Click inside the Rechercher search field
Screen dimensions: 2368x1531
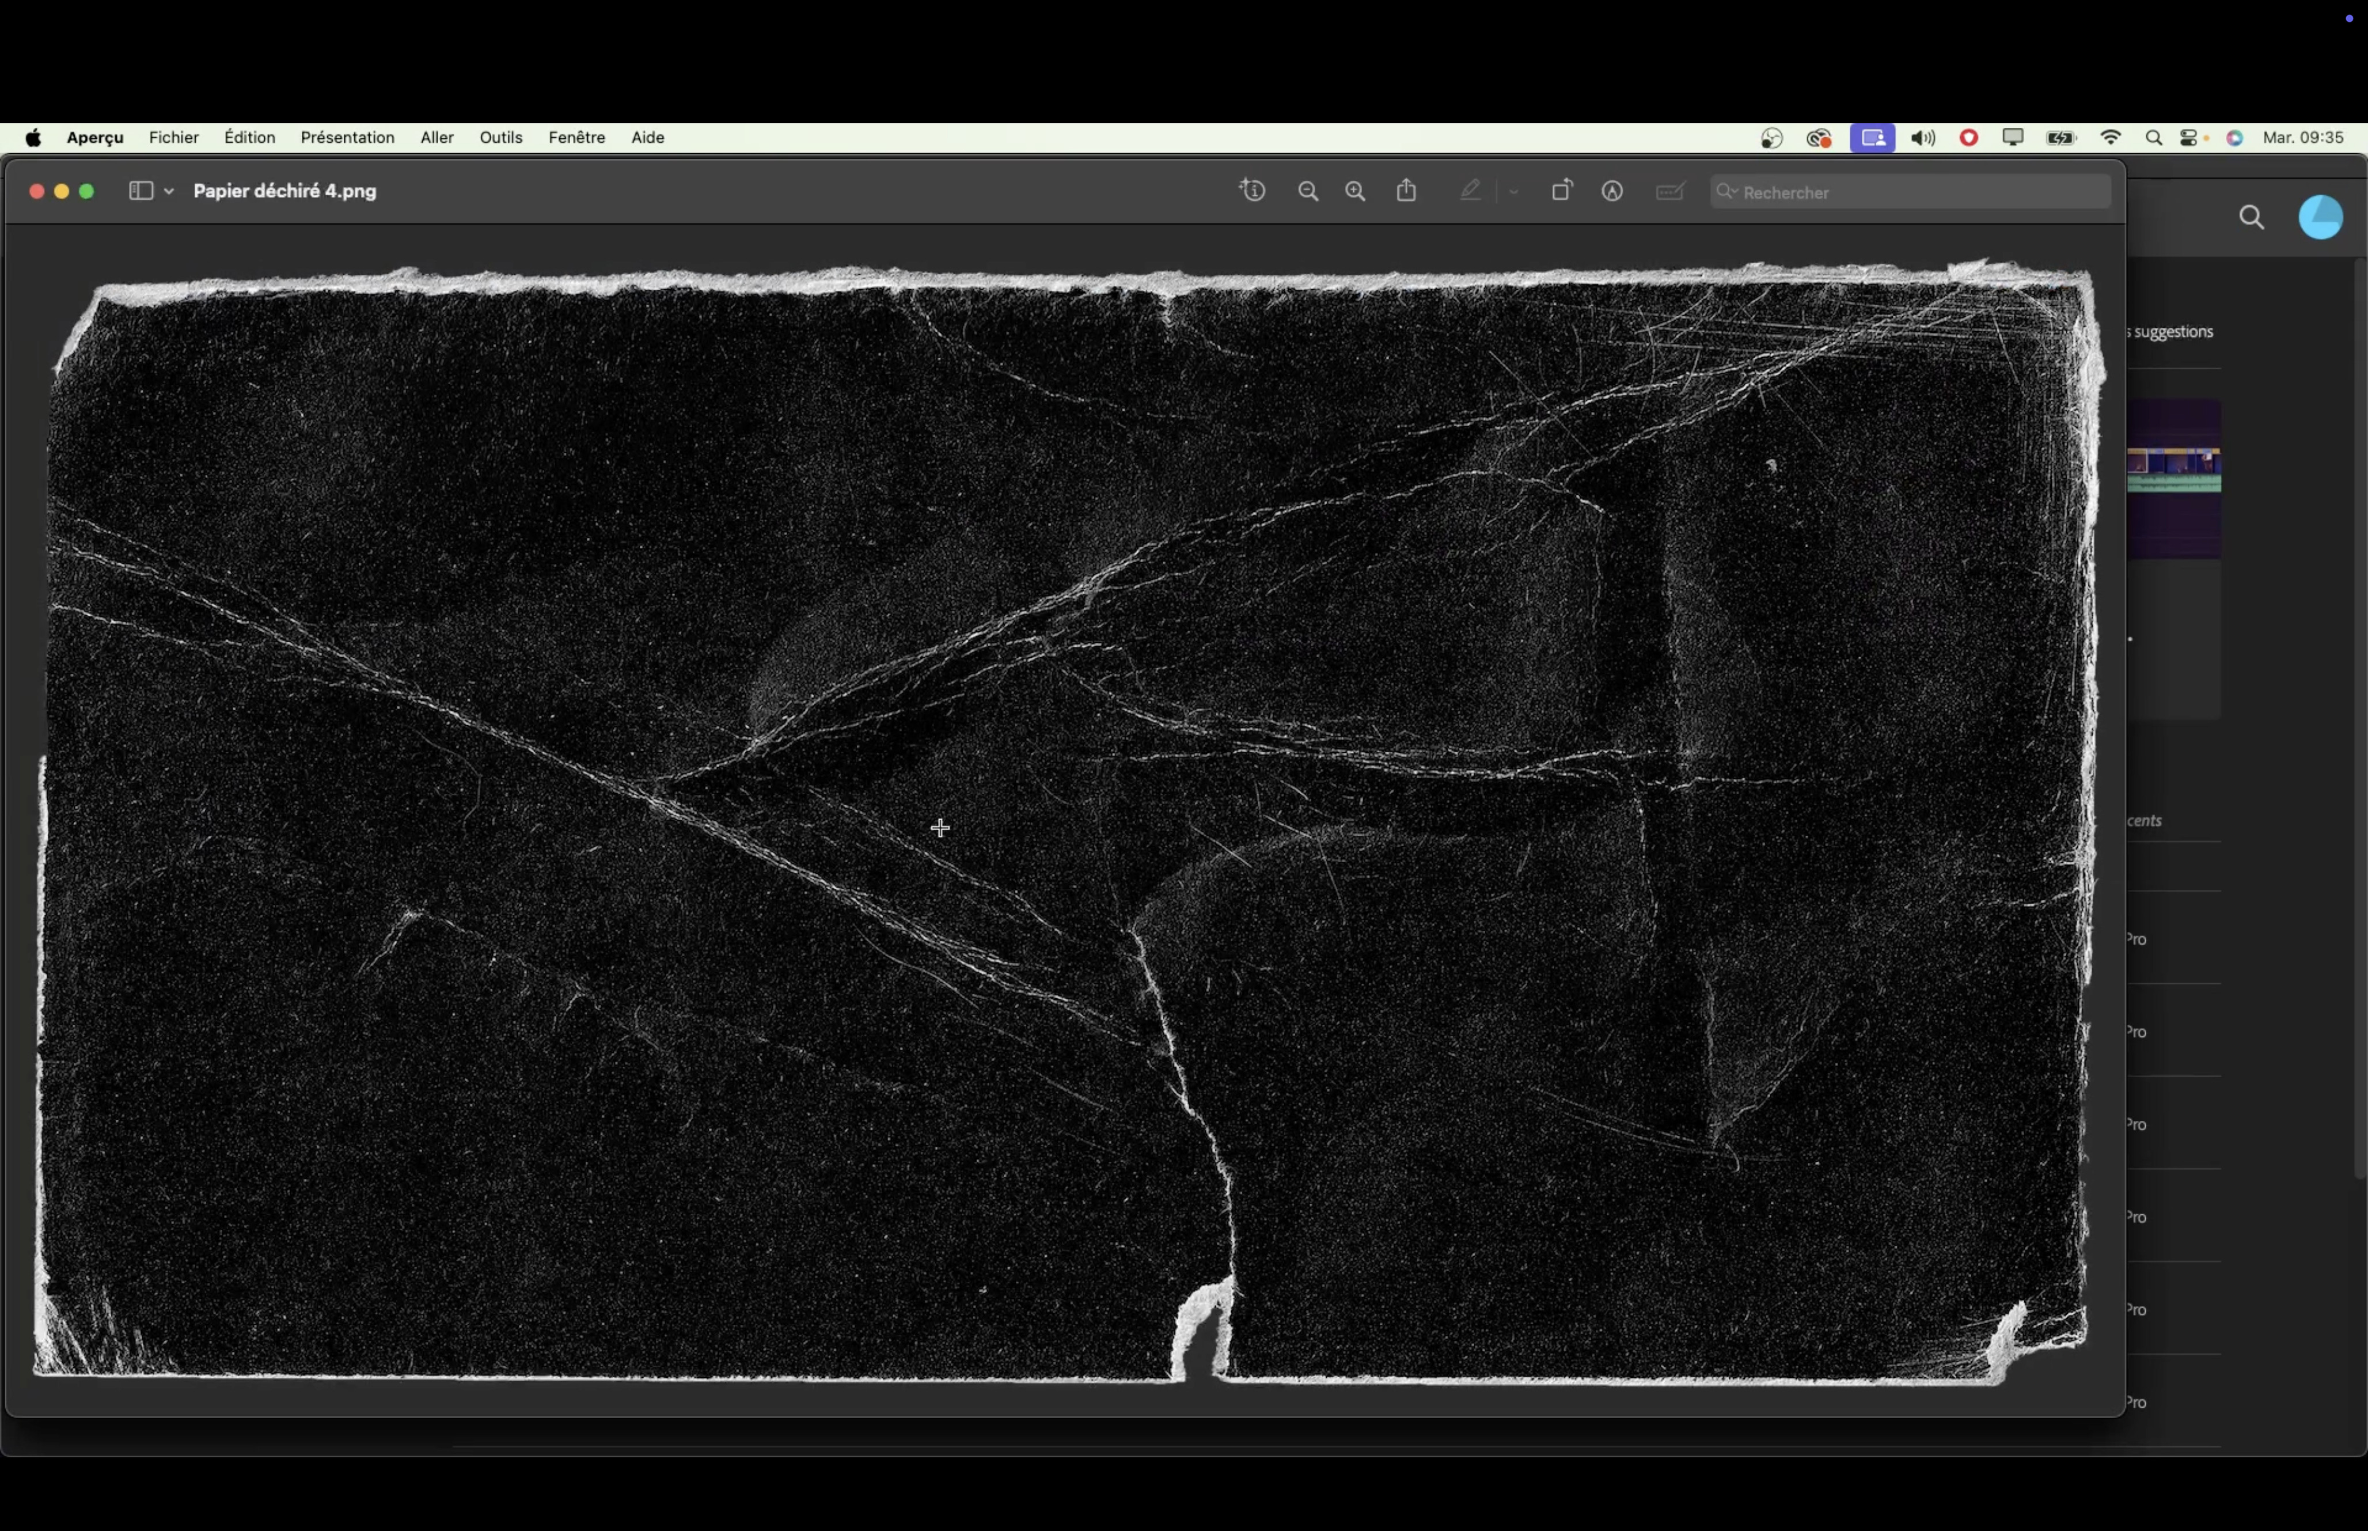click(x=1918, y=192)
